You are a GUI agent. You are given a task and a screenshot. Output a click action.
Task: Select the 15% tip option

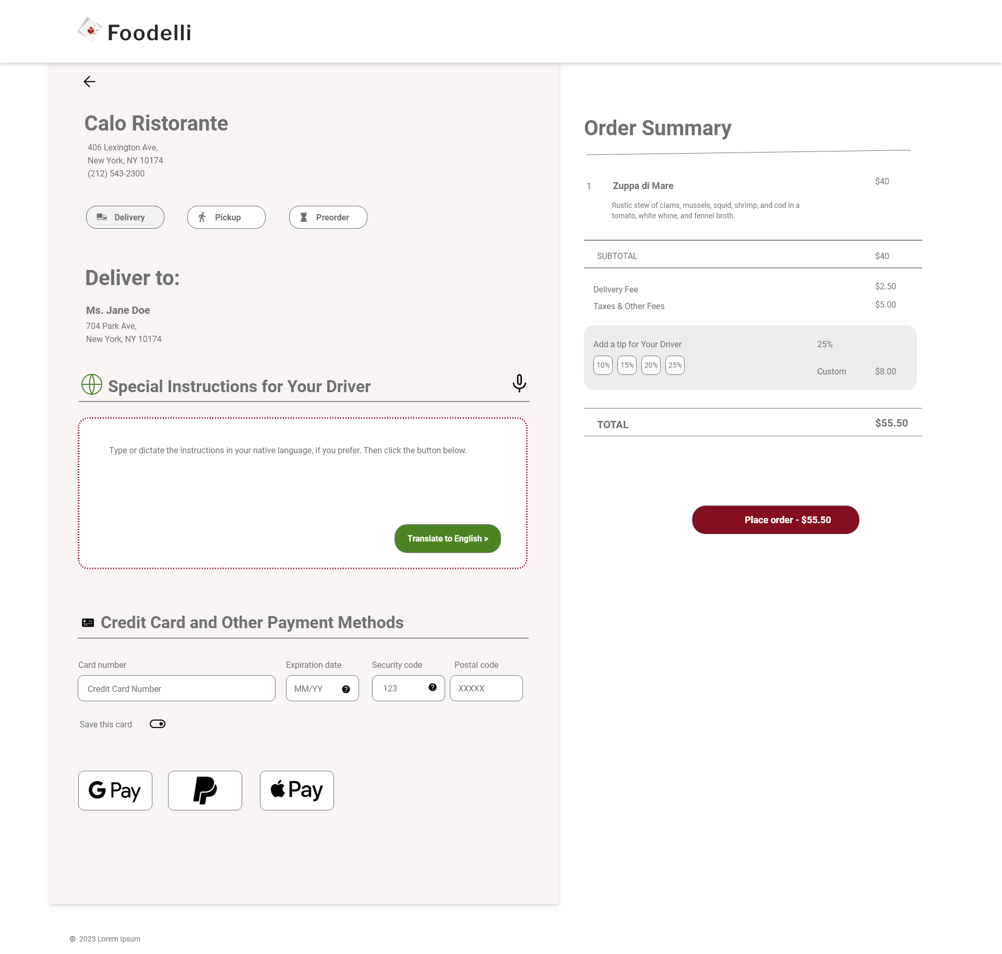(x=627, y=366)
